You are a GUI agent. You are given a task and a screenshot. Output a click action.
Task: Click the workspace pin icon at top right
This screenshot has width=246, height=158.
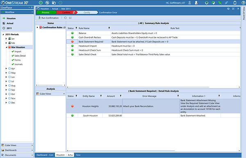click(x=228, y=9)
